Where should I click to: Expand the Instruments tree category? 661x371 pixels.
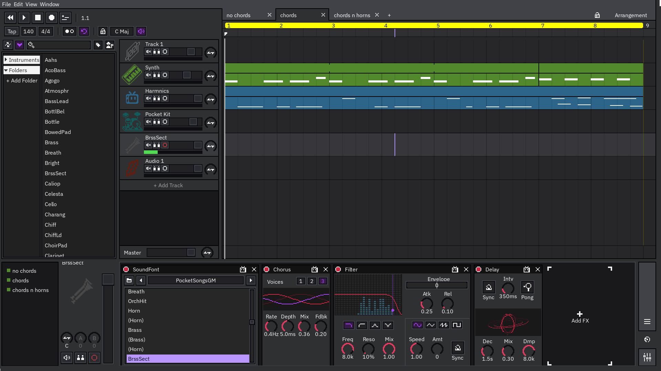point(22,60)
